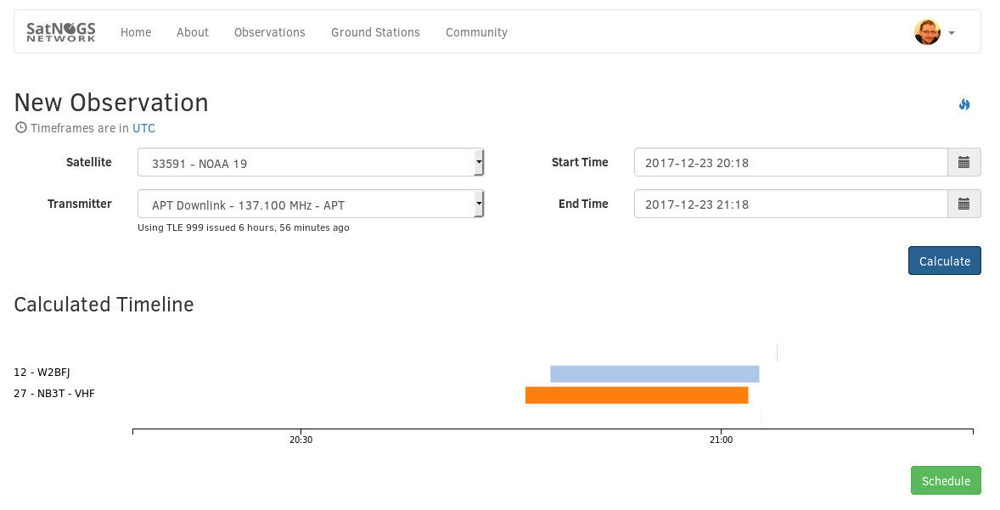Click the Schedule button
Screen dimensions: 1000x510
(x=946, y=480)
